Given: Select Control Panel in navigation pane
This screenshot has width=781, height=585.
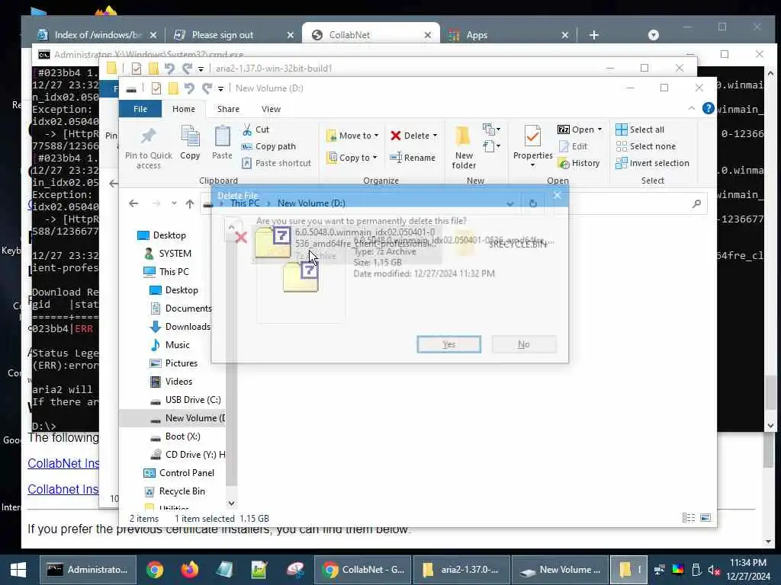Looking at the screenshot, I should (x=178, y=473).
